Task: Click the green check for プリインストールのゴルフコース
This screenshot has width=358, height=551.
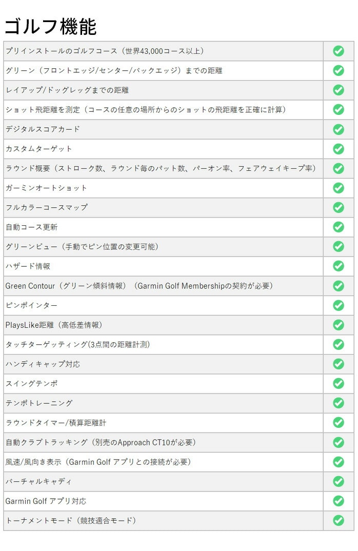Action: (x=339, y=51)
